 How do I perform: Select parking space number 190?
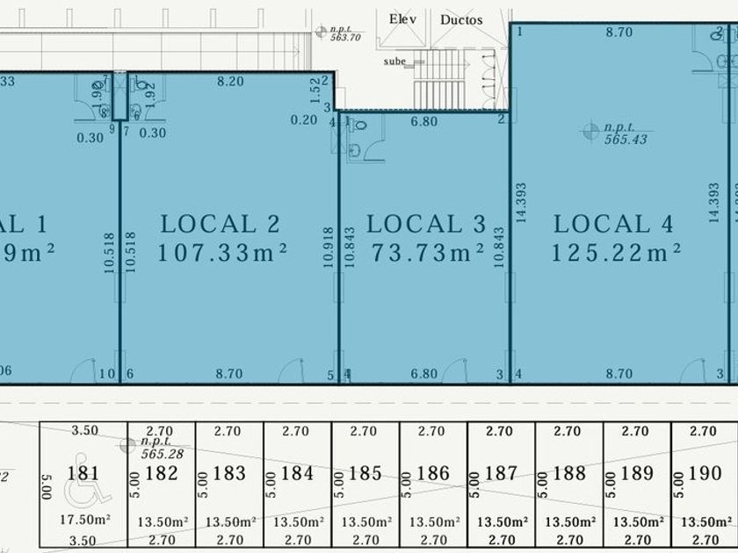(705, 474)
